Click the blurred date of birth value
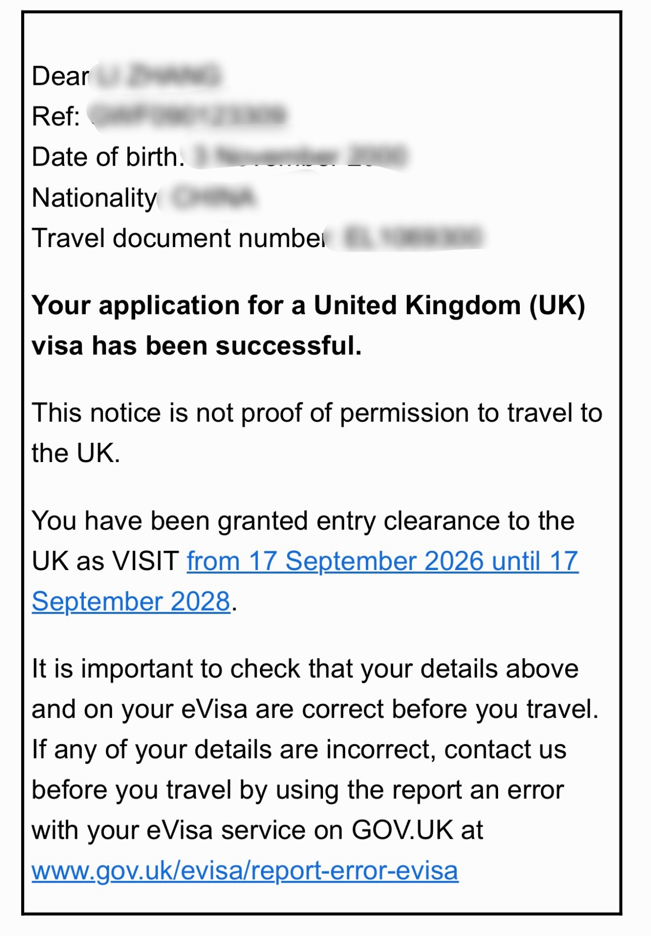 (299, 156)
